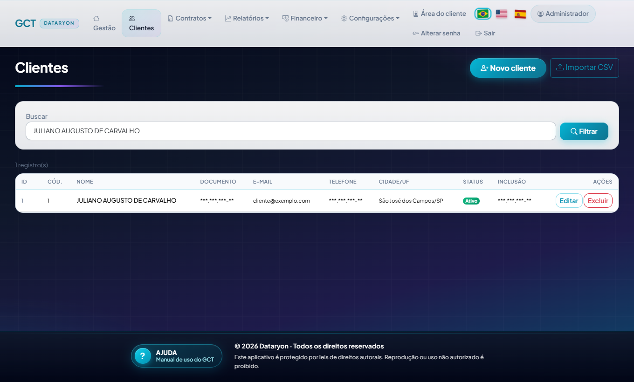Switch language to Spanish flag
The image size is (634, 382).
coord(520,14)
